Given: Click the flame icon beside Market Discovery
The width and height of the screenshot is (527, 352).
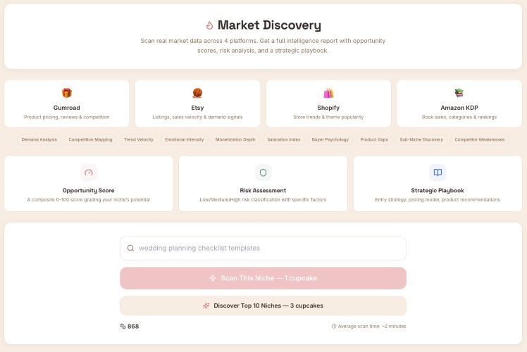Looking at the screenshot, I should [209, 25].
